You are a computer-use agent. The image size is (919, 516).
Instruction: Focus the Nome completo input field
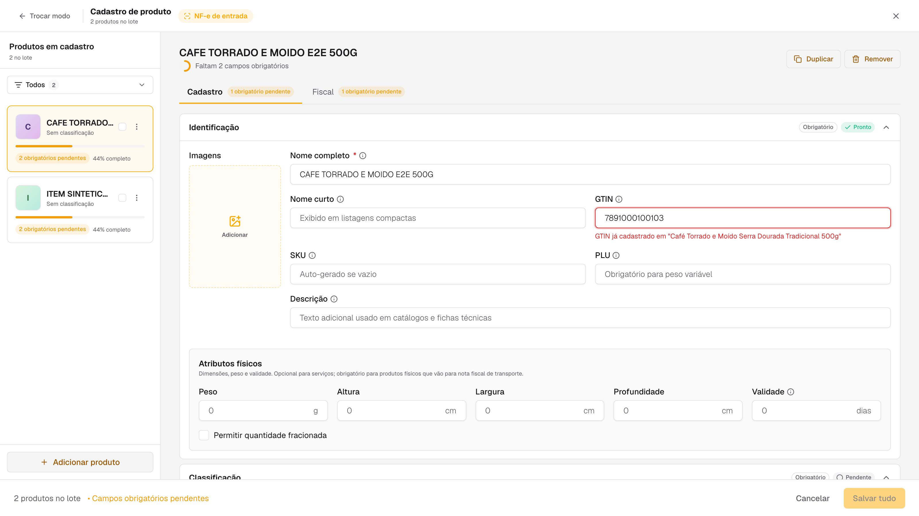pyautogui.click(x=590, y=175)
